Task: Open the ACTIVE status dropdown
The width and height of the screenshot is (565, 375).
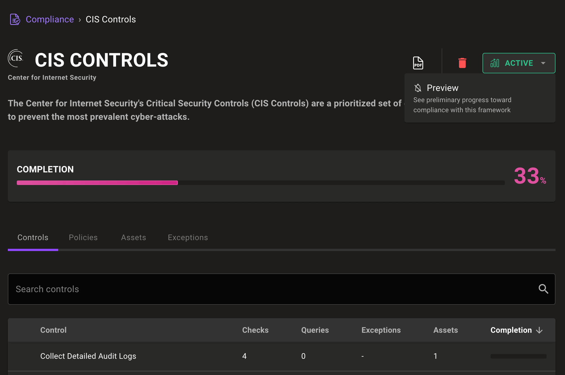Action: pos(543,63)
